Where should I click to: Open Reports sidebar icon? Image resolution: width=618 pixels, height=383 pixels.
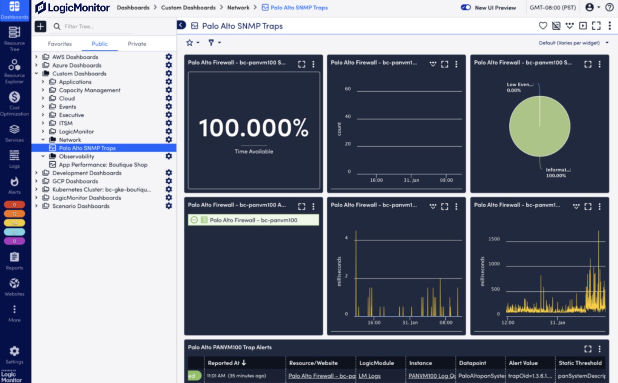pos(14,261)
